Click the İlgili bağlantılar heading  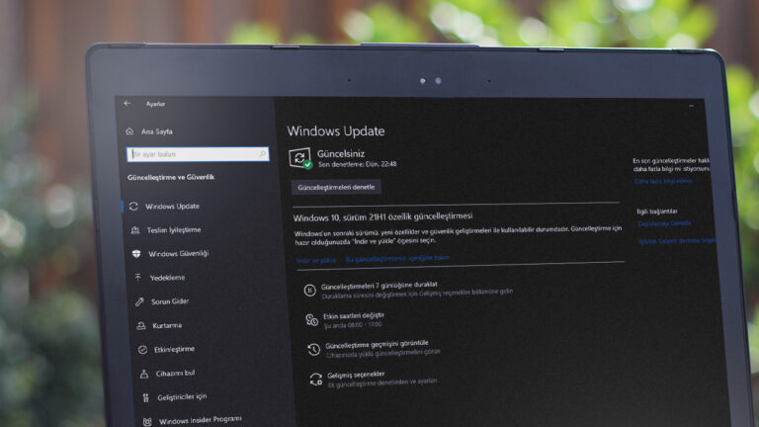[x=657, y=212]
